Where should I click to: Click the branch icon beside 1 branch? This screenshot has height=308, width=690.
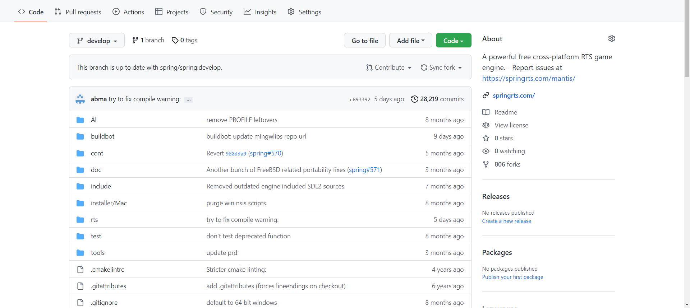135,40
